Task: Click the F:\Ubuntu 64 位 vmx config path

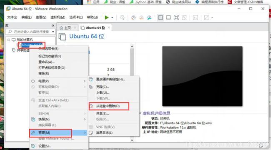Action: click(186, 123)
